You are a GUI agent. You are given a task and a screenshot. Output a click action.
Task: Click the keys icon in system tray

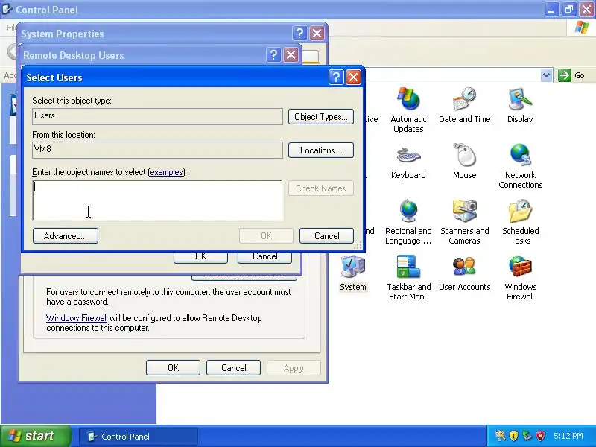point(500,436)
